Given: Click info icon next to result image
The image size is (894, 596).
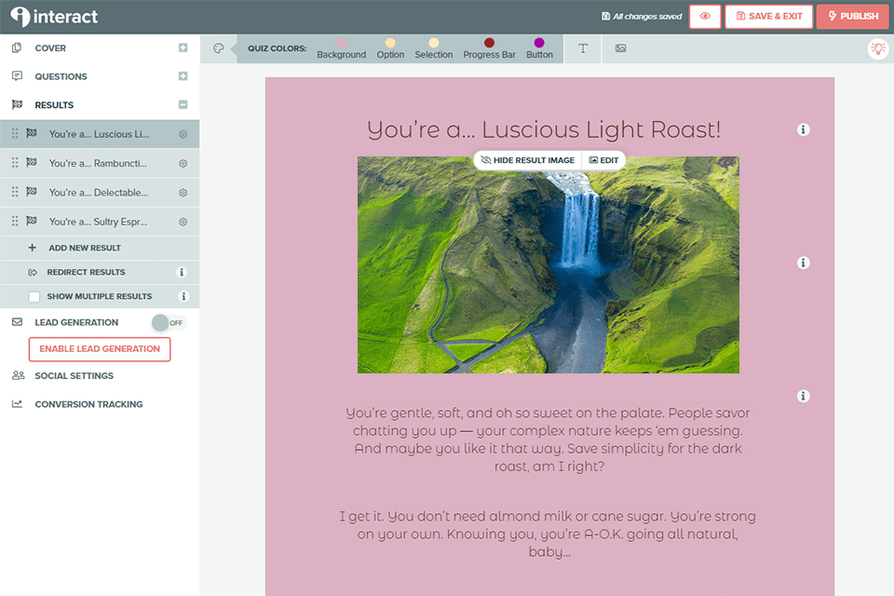Looking at the screenshot, I should click(803, 263).
